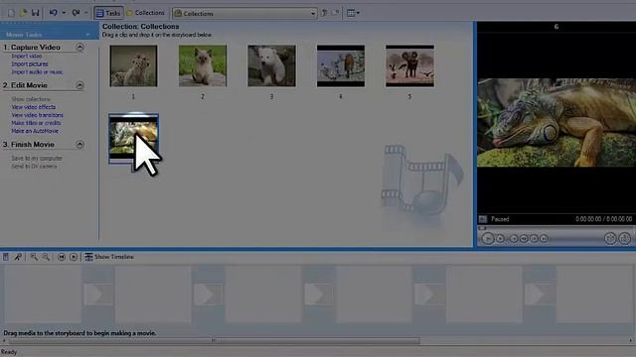Viewport: 636px width, 357px height.
Task: Create a new project with New icon
Action: tap(11, 13)
